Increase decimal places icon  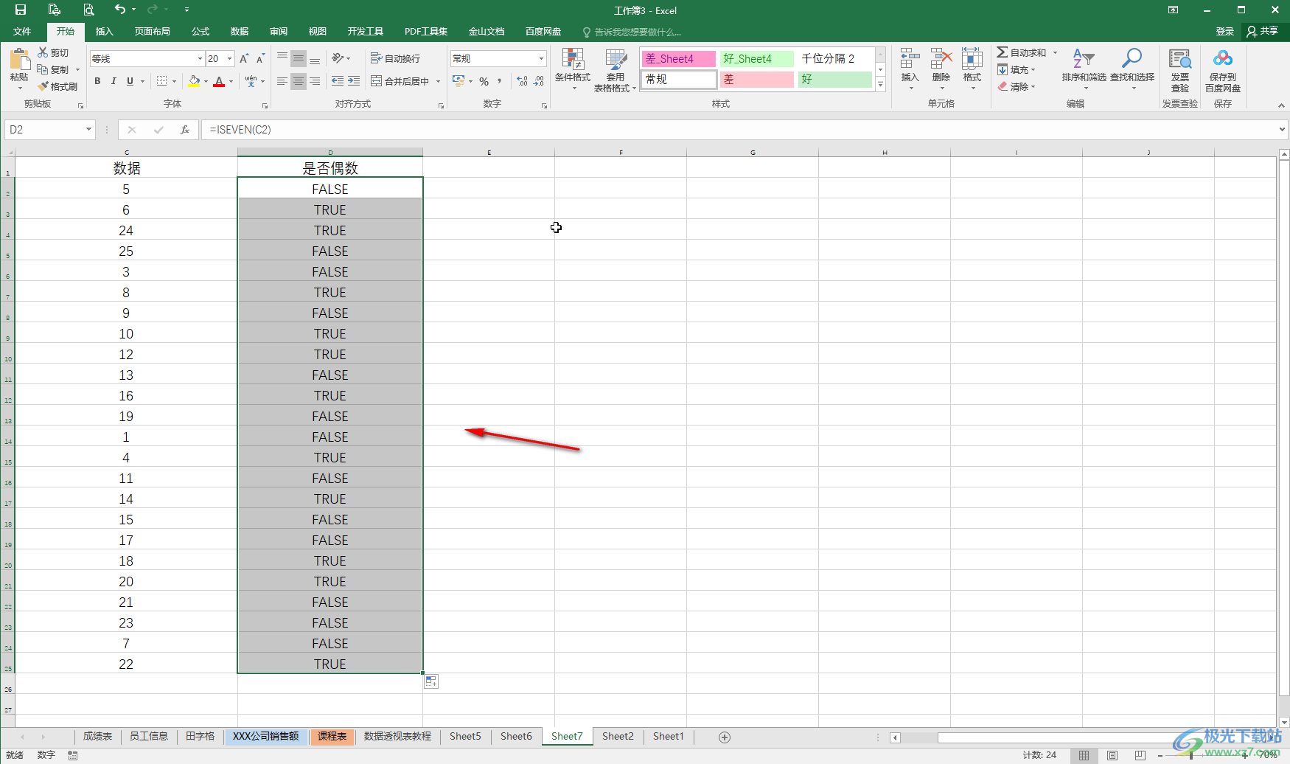[x=523, y=81]
